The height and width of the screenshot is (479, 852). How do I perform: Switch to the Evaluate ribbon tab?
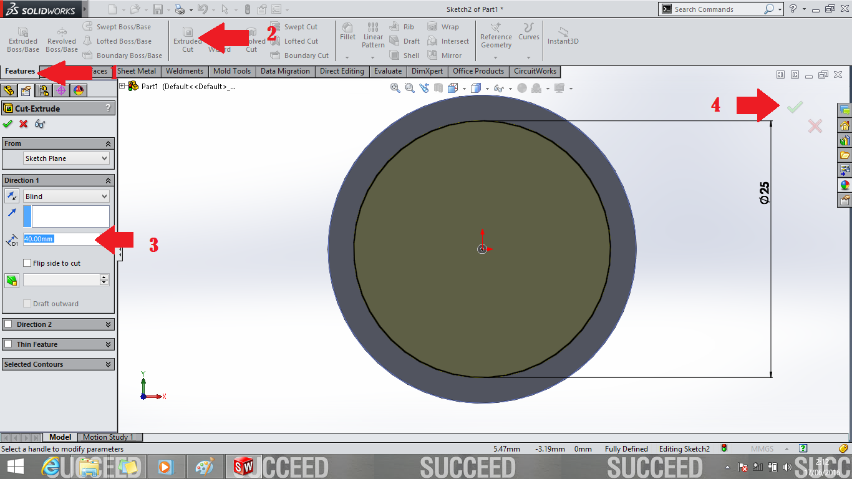(388, 71)
